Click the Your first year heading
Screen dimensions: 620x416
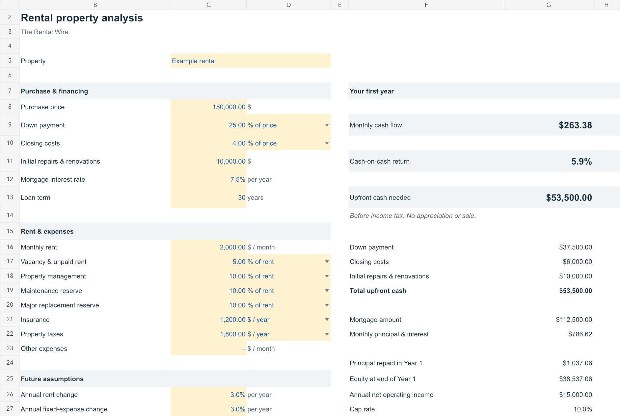click(371, 91)
